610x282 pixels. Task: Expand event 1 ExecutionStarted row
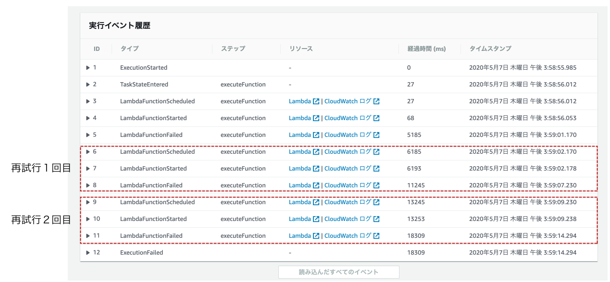click(88, 68)
